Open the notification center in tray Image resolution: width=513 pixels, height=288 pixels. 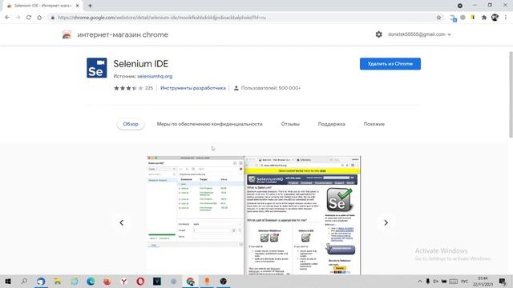(x=503, y=281)
